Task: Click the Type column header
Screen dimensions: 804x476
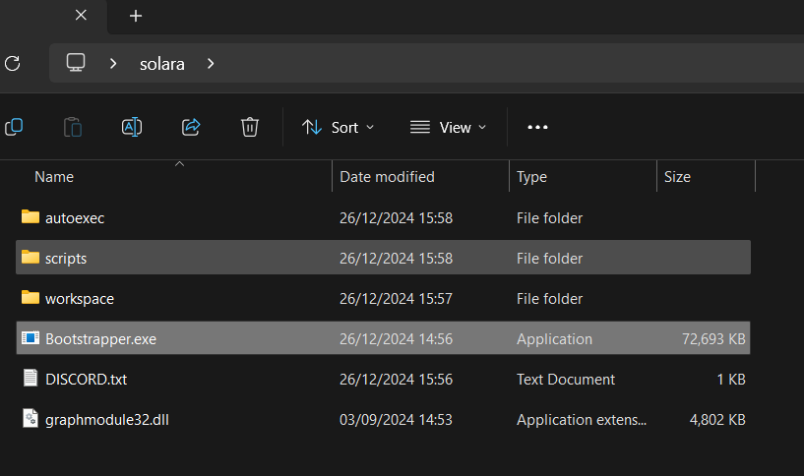Action: [531, 177]
